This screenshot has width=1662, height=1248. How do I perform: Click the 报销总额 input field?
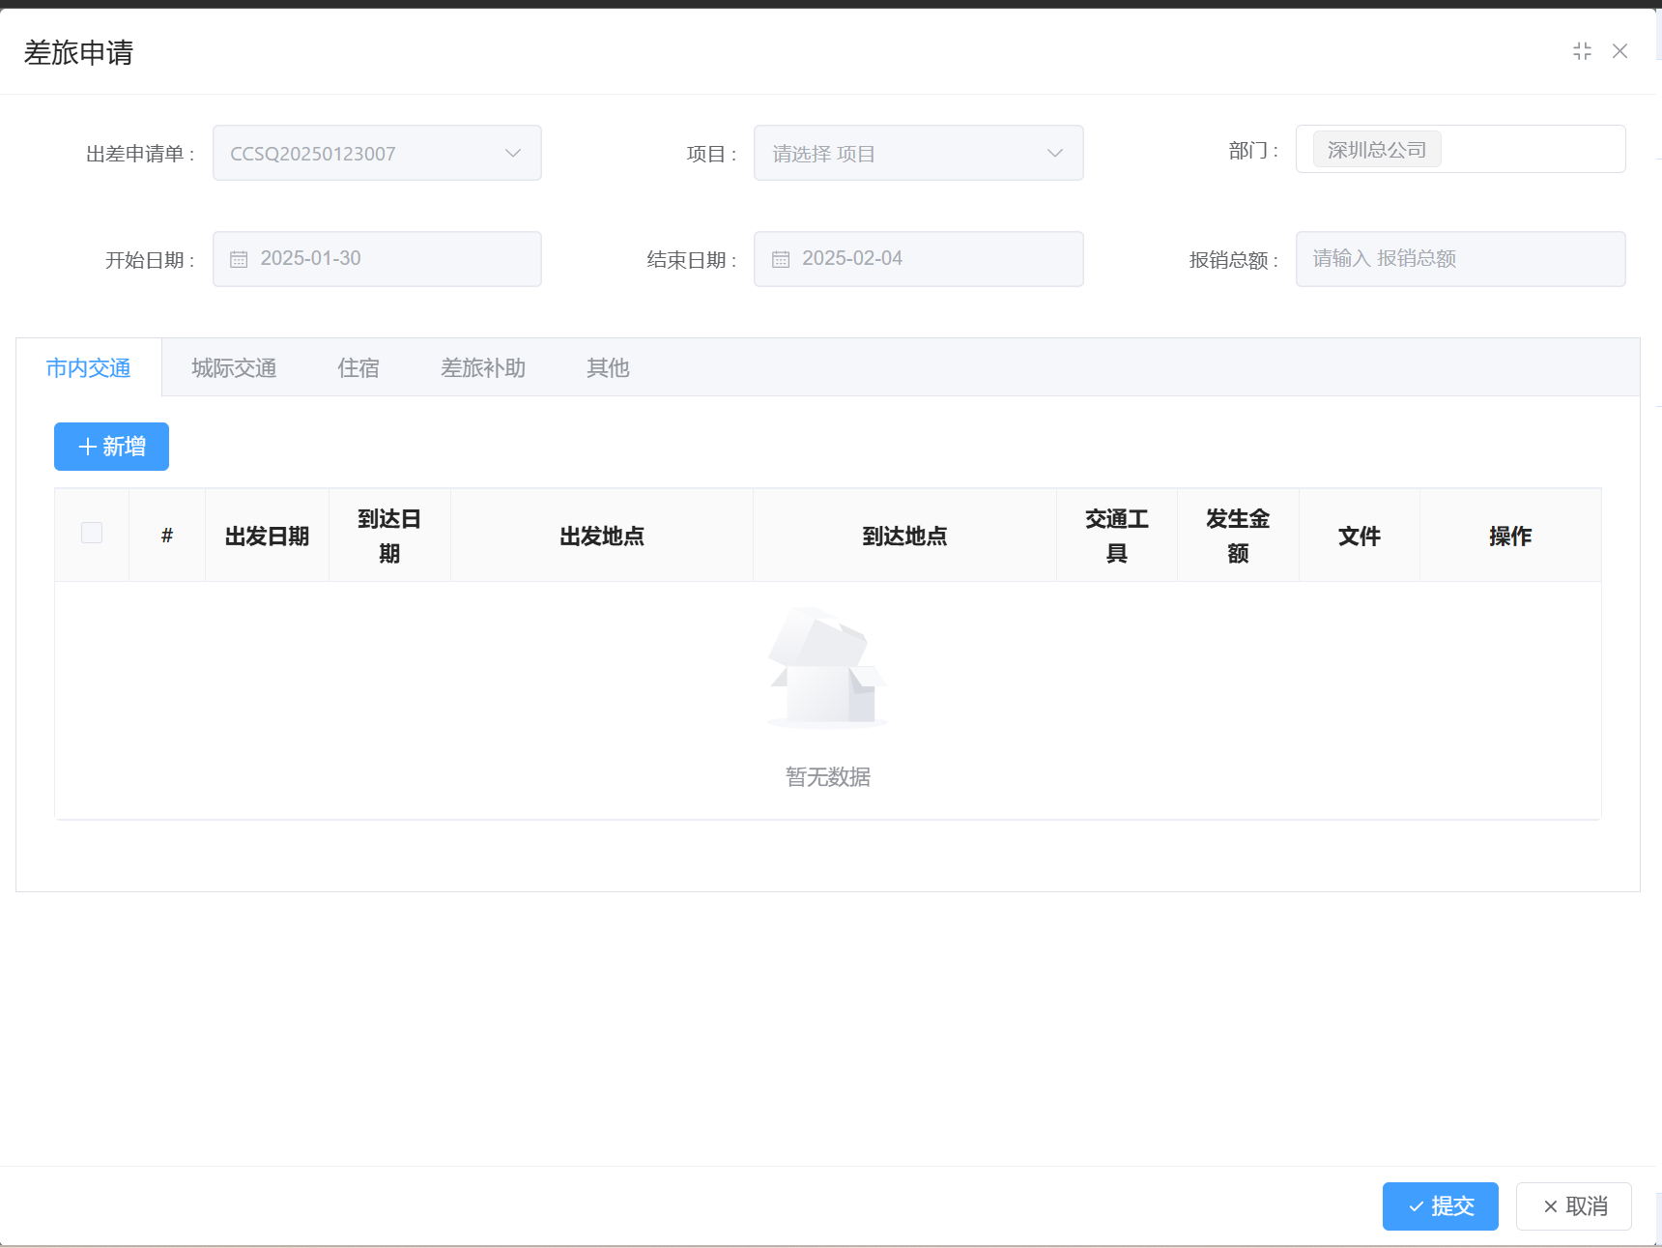[1459, 259]
